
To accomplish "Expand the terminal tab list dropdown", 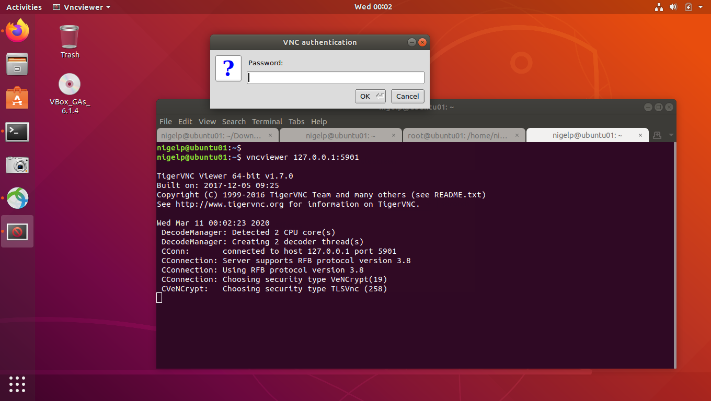I will coord(671,135).
